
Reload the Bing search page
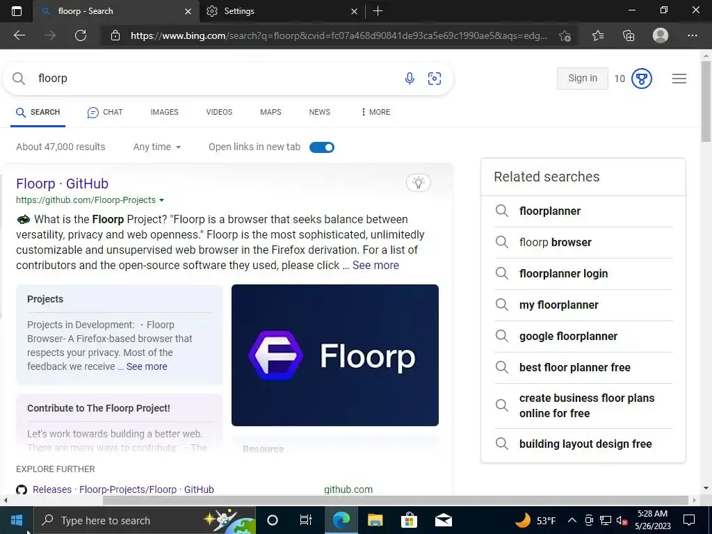pyautogui.click(x=81, y=35)
